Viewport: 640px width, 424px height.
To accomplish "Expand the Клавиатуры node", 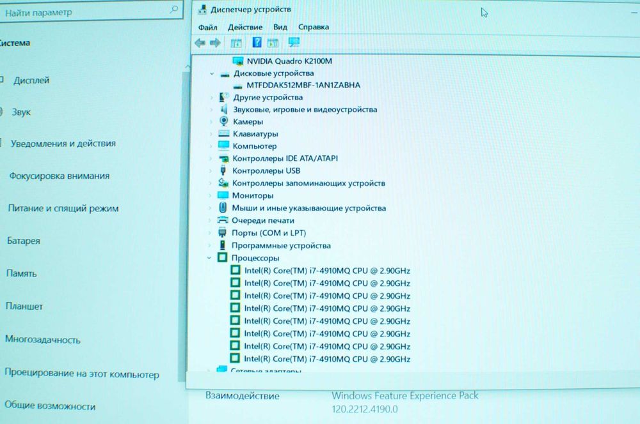I will [x=211, y=134].
